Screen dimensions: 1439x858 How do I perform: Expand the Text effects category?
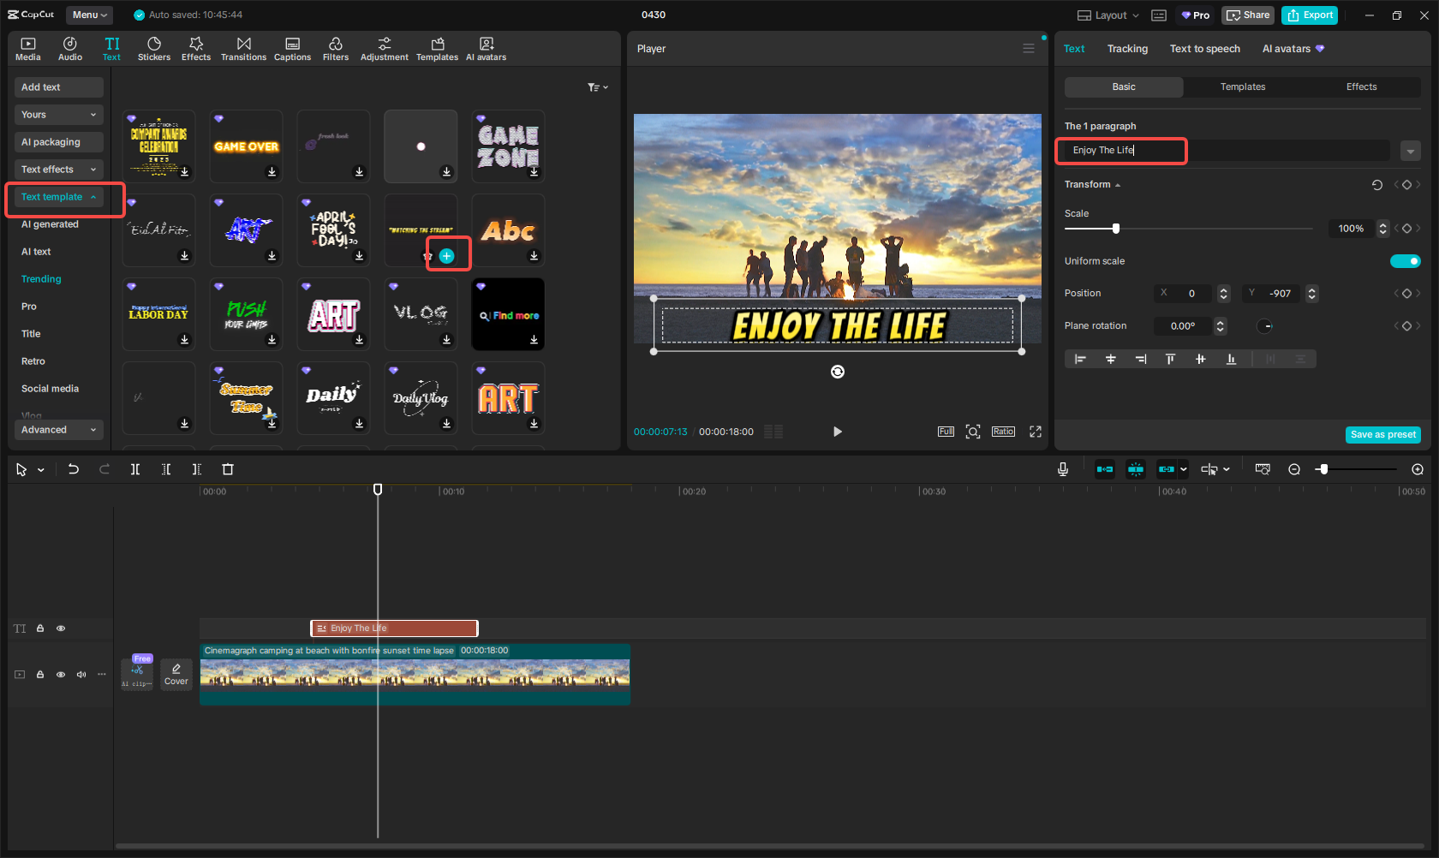58,170
